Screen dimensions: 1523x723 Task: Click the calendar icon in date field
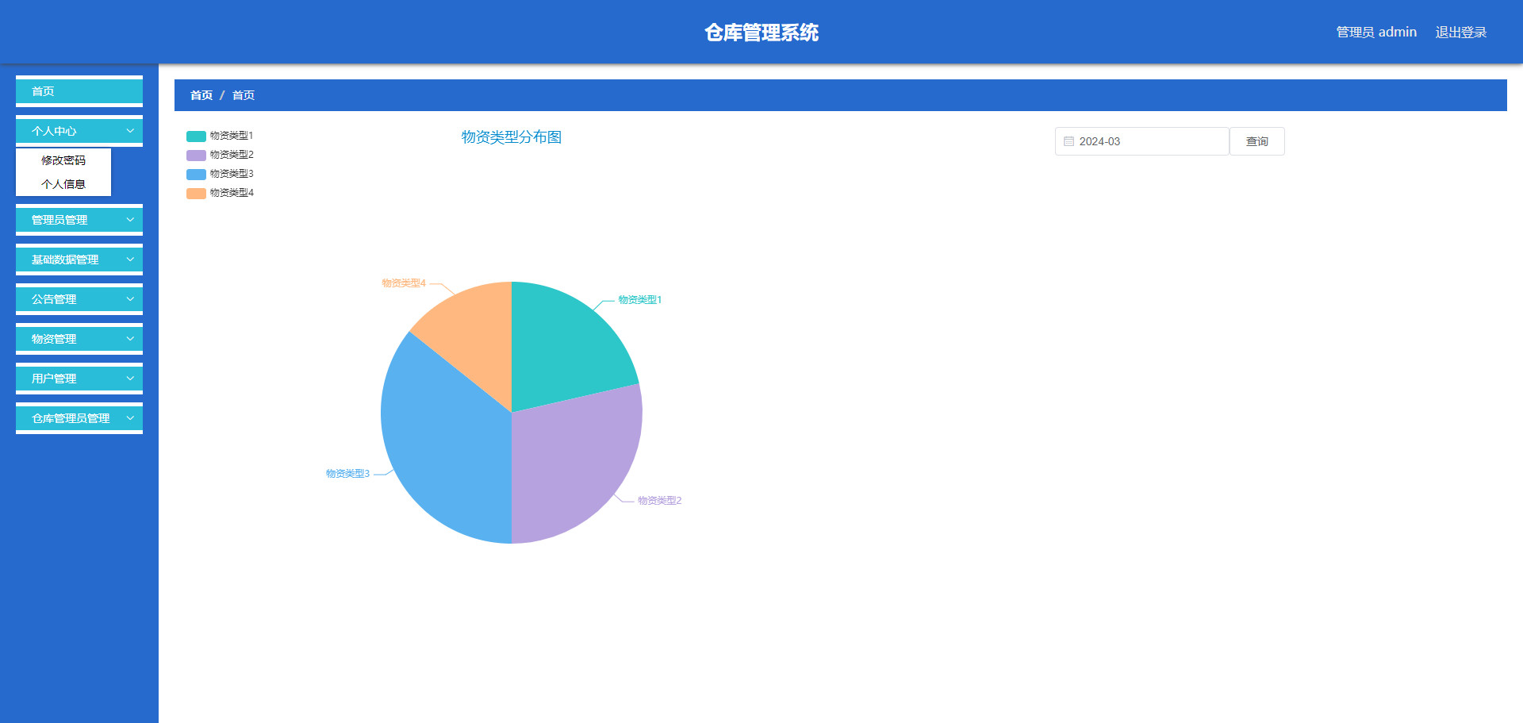pyautogui.click(x=1068, y=141)
